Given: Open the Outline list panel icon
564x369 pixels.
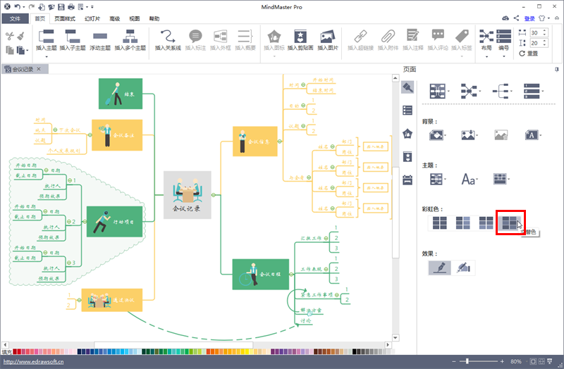Looking at the screenshot, I should tap(407, 111).
